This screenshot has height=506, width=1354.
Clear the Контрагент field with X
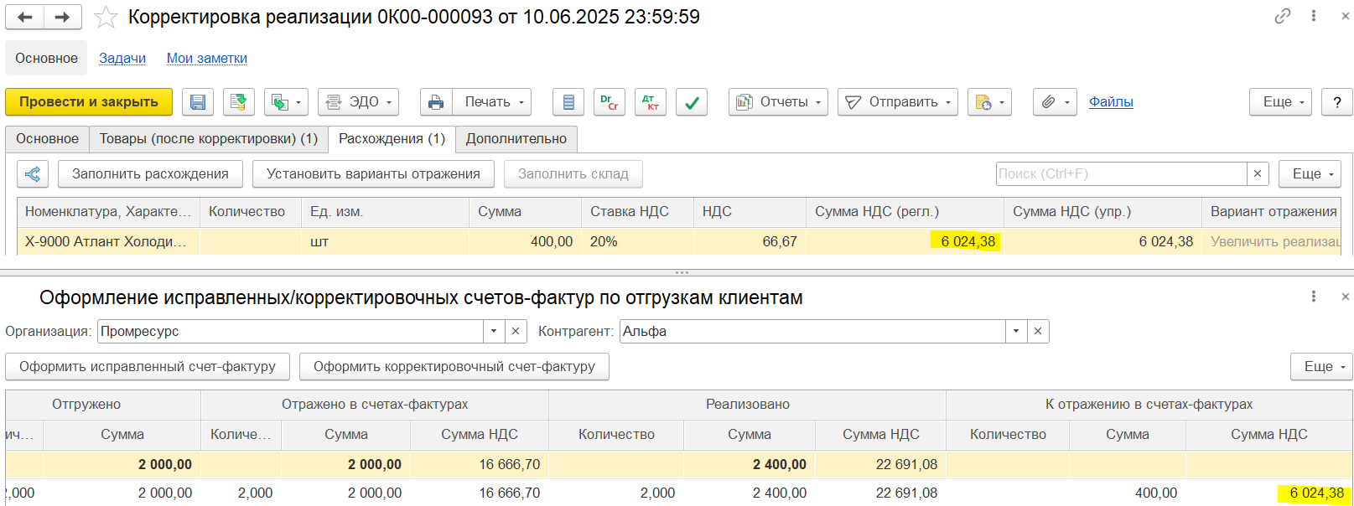(1038, 332)
